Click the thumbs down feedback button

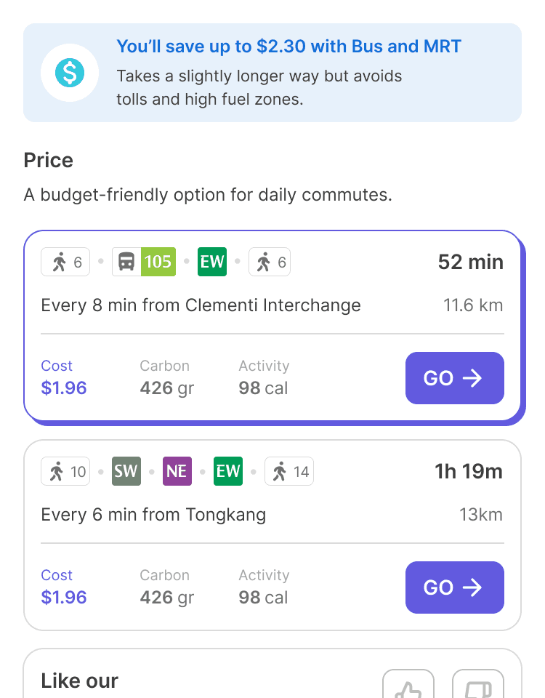tap(478, 684)
